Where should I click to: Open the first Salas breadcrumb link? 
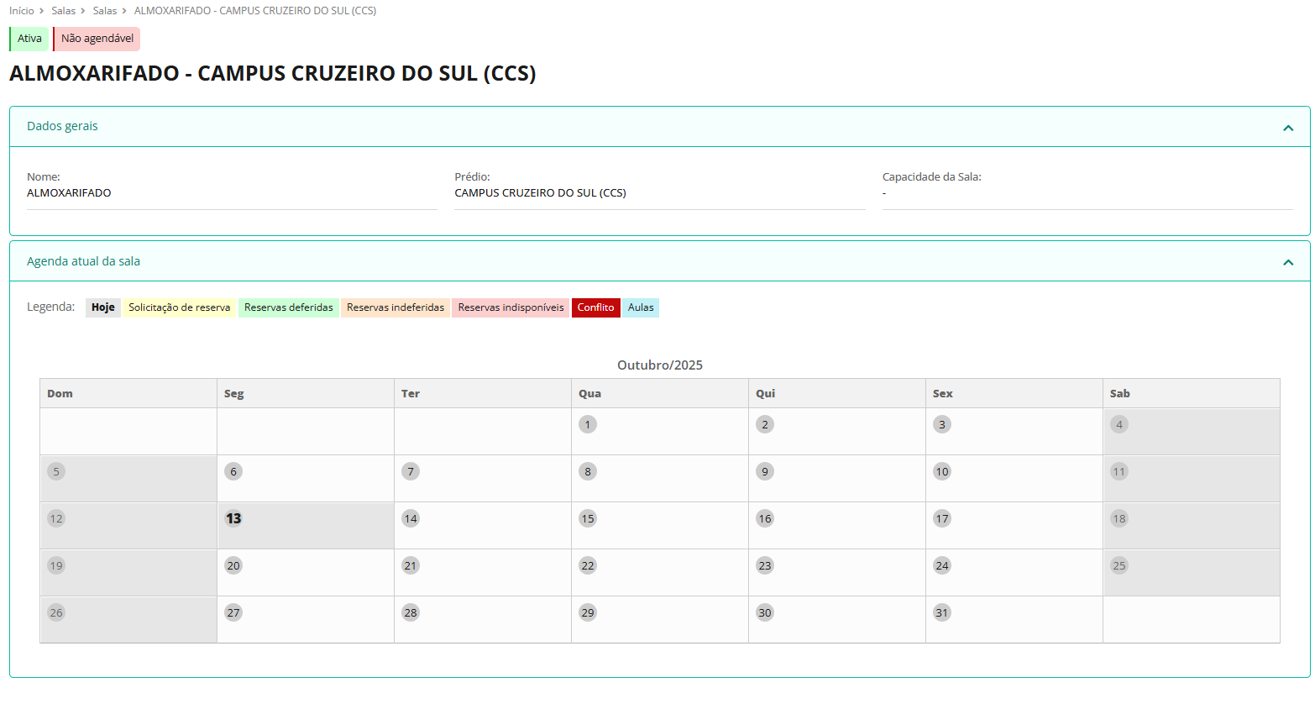(x=63, y=11)
